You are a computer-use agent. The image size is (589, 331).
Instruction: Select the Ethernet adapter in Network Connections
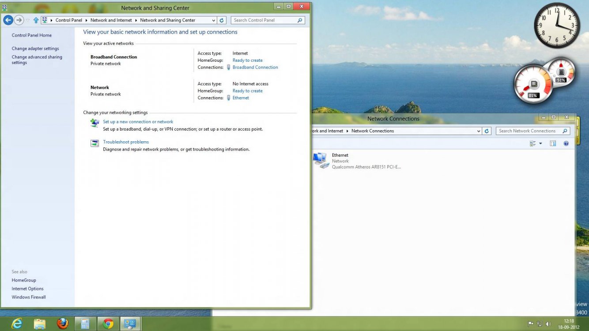click(x=357, y=161)
